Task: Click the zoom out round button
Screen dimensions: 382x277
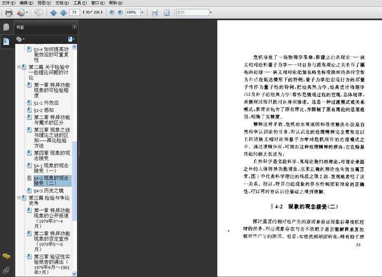Action: [x=112, y=12]
